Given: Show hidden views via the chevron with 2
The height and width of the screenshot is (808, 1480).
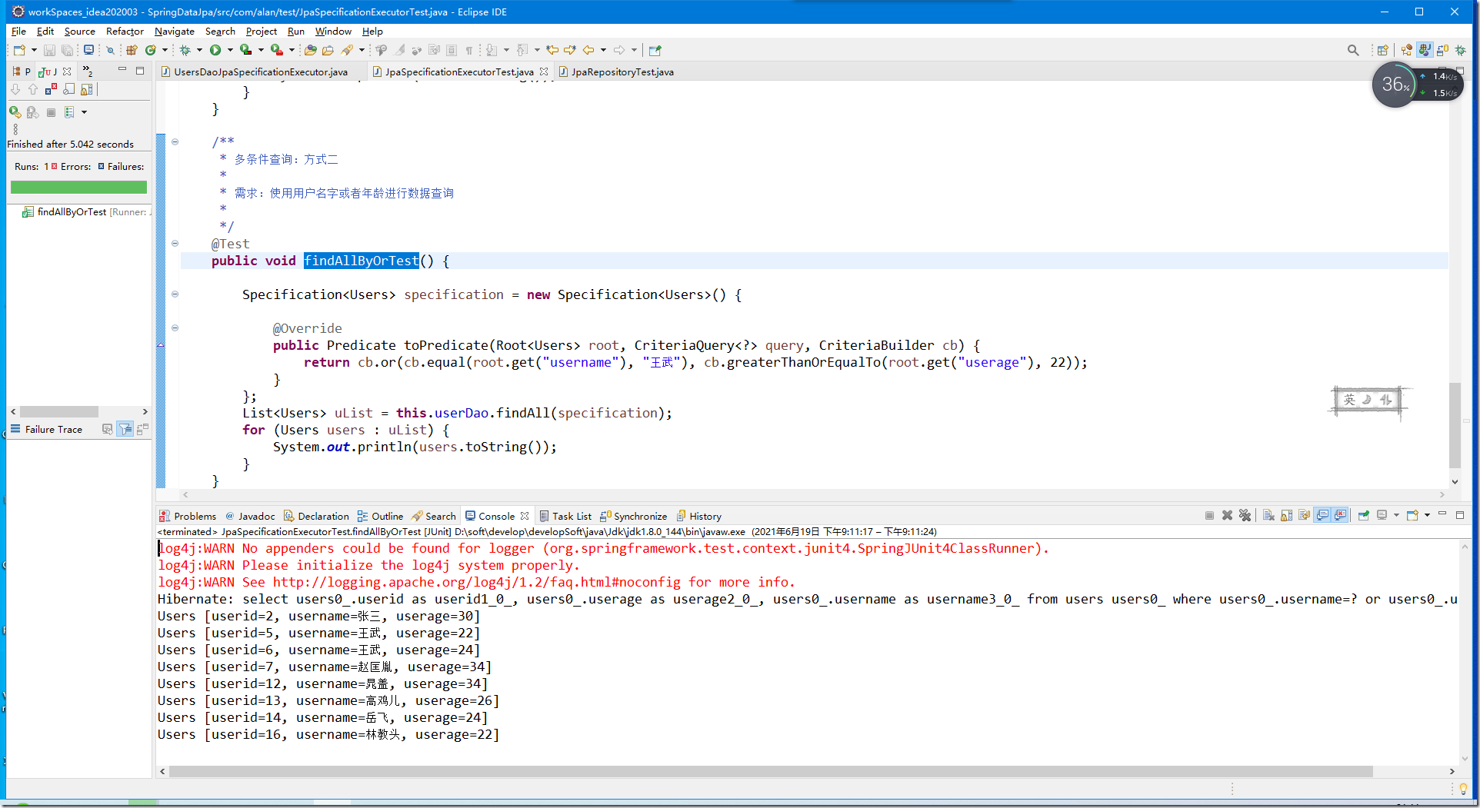Looking at the screenshot, I should (88, 71).
